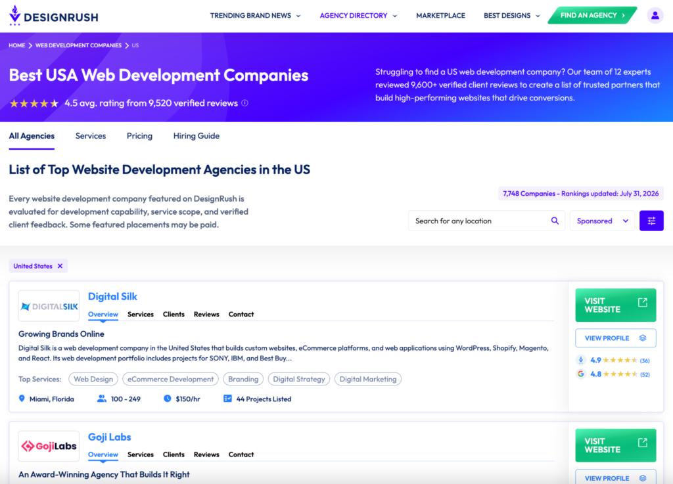The height and width of the screenshot is (484, 673).
Task: Open the user account avatar icon
Action: tap(655, 16)
